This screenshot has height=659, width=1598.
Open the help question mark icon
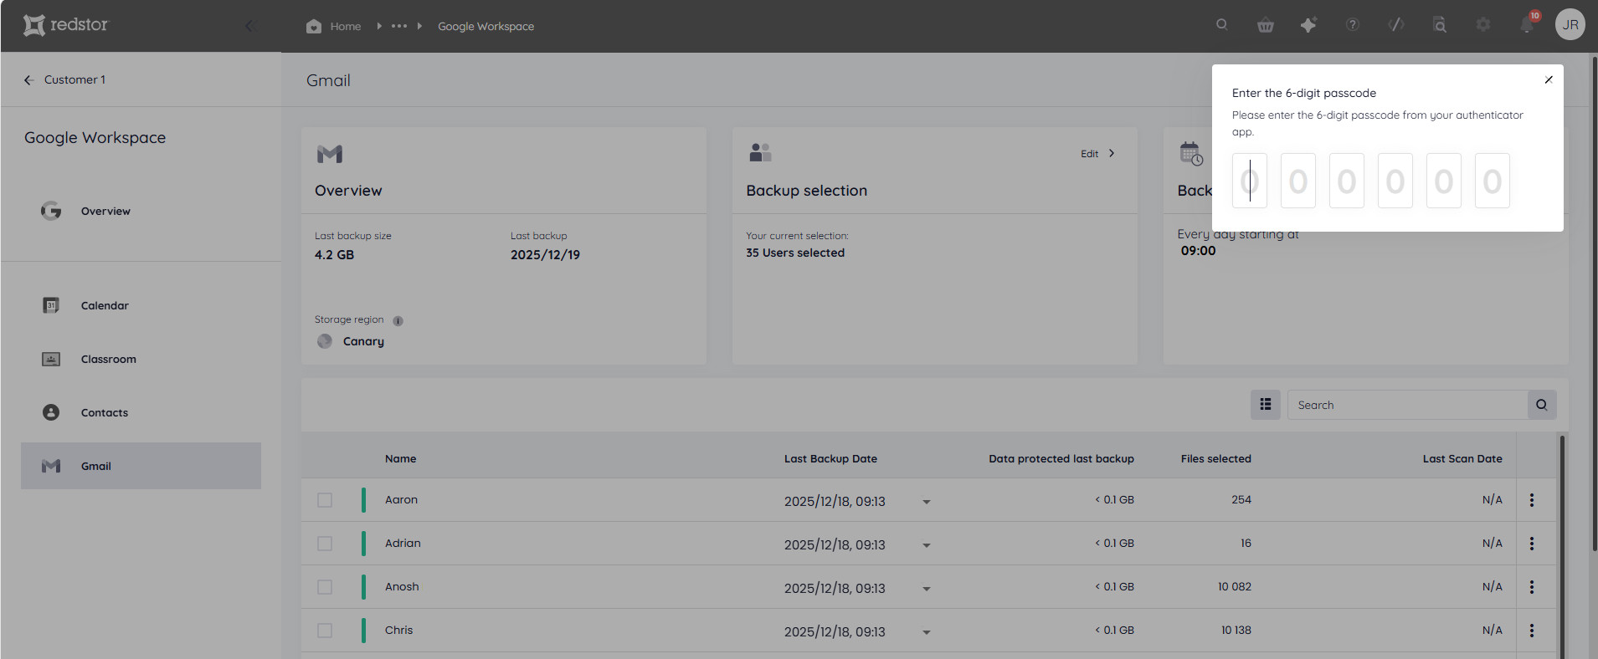1353,25
